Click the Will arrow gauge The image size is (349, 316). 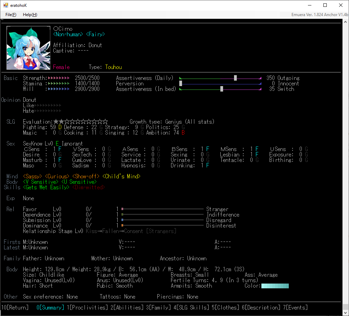coord(59,89)
